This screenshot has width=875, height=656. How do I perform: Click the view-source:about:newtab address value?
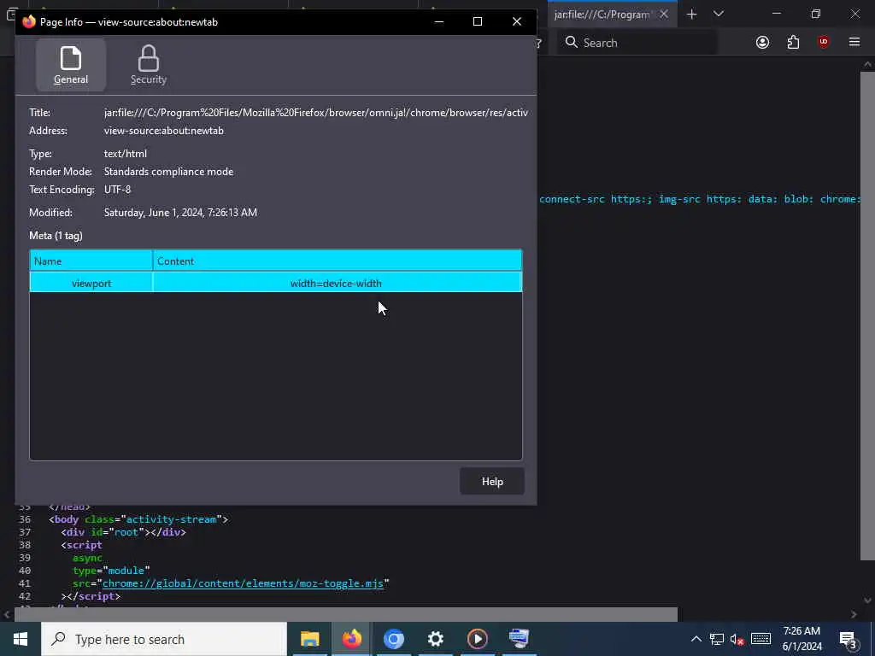coord(164,131)
